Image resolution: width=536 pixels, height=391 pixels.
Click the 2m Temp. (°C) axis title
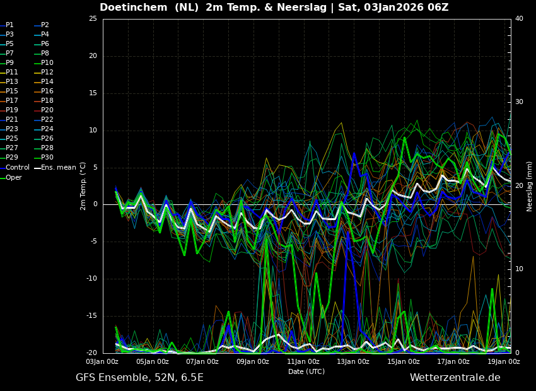83,186
